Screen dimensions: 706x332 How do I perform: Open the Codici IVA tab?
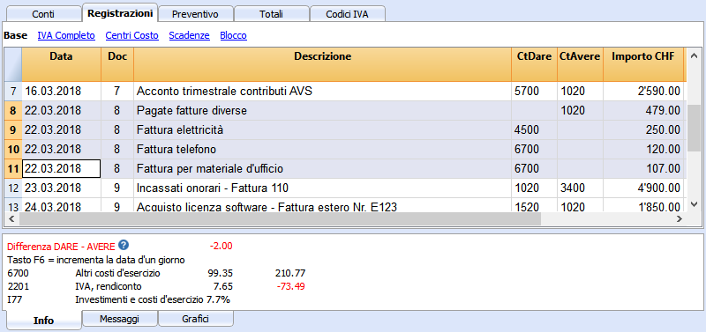[x=347, y=14]
